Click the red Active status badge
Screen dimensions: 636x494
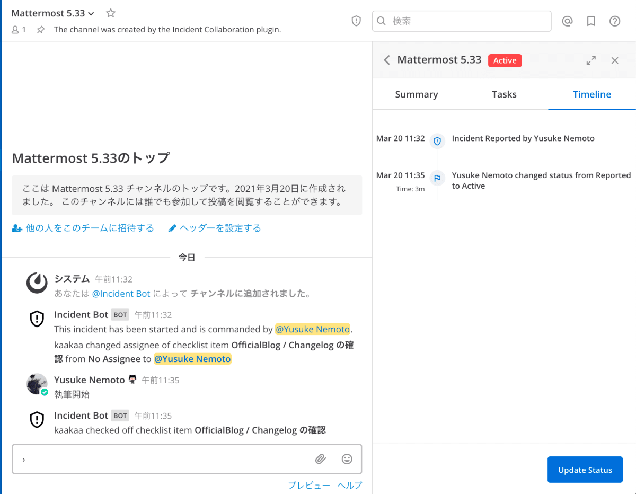point(505,60)
